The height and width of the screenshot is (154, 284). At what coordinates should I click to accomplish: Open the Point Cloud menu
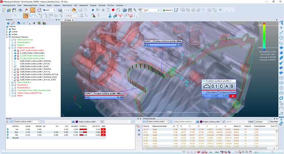coord(66,6)
